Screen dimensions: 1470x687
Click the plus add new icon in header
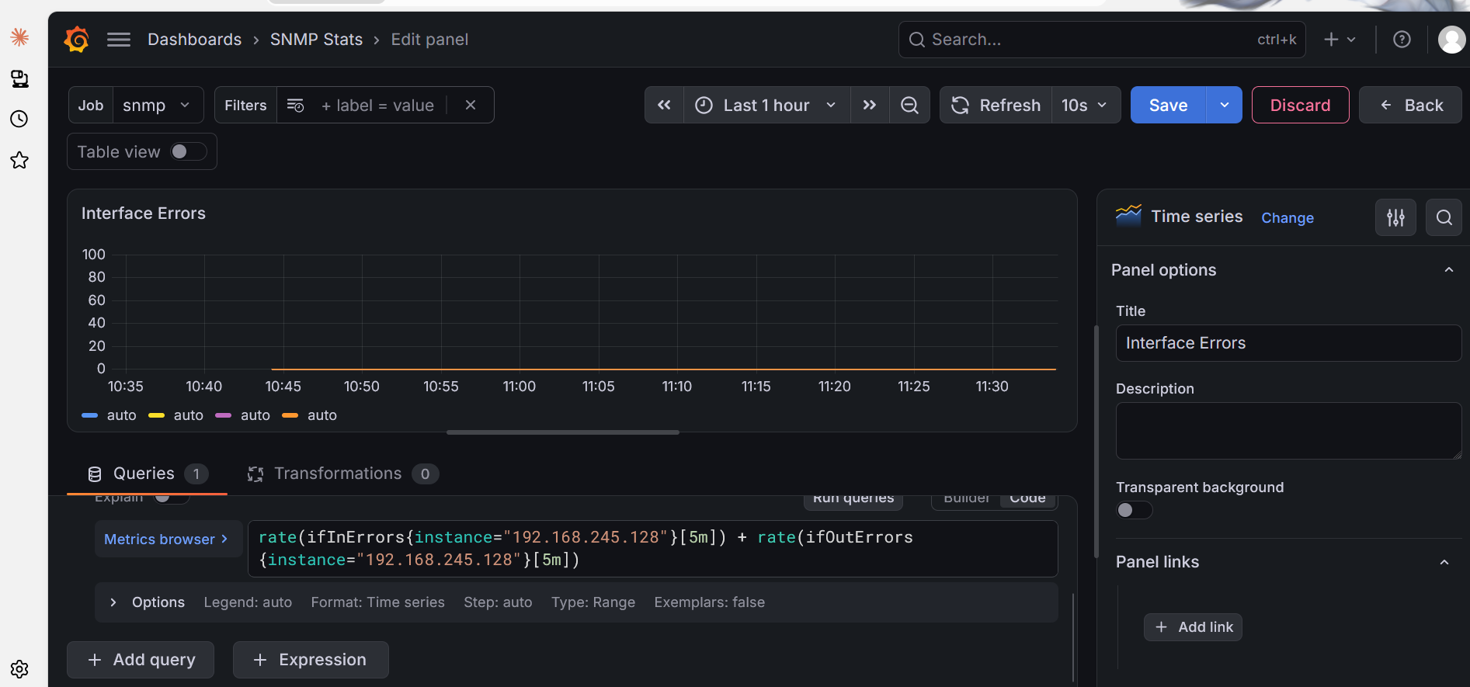coord(1331,40)
